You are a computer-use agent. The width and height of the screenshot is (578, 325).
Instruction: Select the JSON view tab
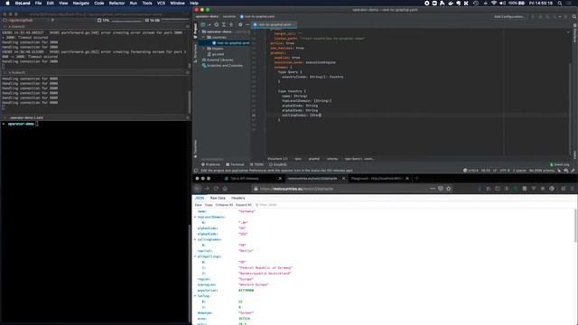(x=200, y=198)
